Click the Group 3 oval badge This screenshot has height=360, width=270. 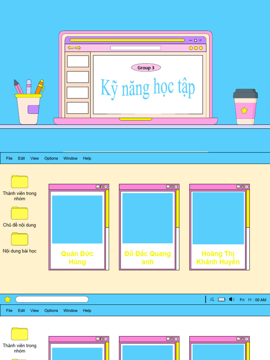(x=146, y=68)
